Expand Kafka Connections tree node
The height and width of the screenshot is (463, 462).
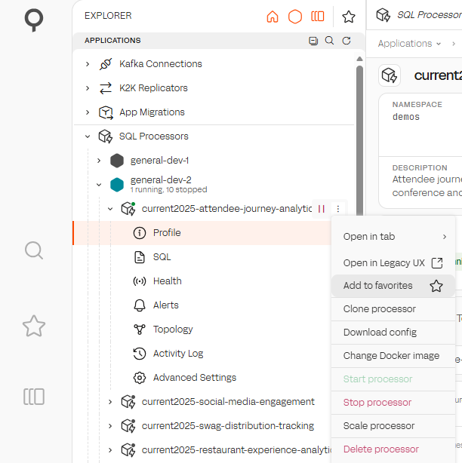88,64
